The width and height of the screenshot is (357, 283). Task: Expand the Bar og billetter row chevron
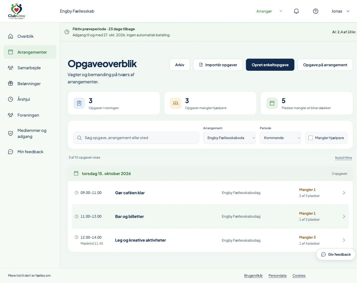pyautogui.click(x=344, y=216)
